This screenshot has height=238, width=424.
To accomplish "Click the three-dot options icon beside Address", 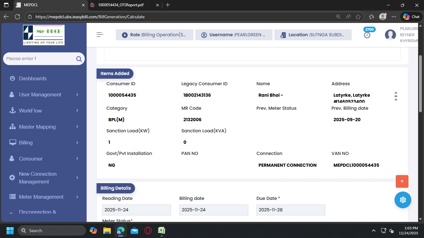I will coord(396,96).
